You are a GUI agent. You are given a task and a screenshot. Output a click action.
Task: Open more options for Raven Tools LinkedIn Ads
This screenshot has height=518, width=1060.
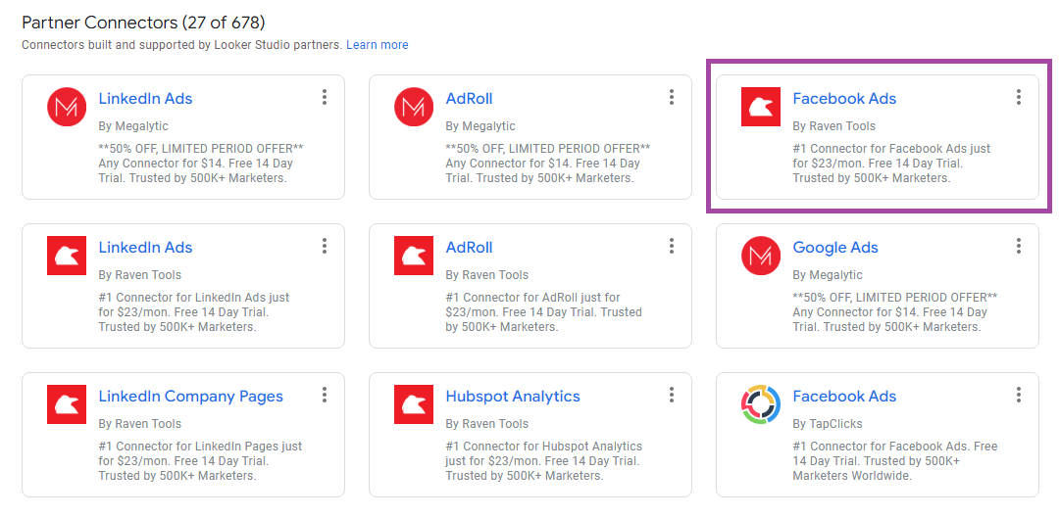325,246
